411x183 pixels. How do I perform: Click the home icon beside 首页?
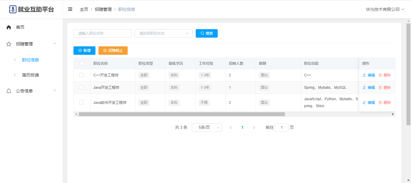tap(9, 27)
